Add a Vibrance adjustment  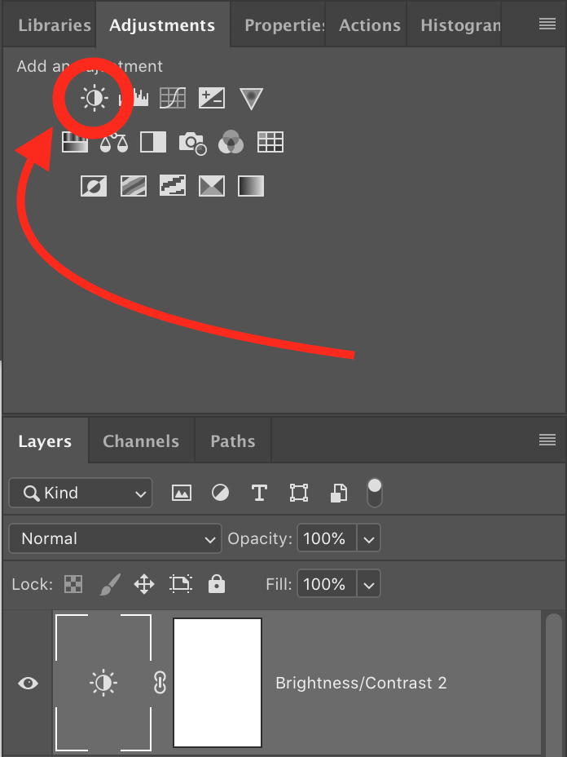[251, 99]
